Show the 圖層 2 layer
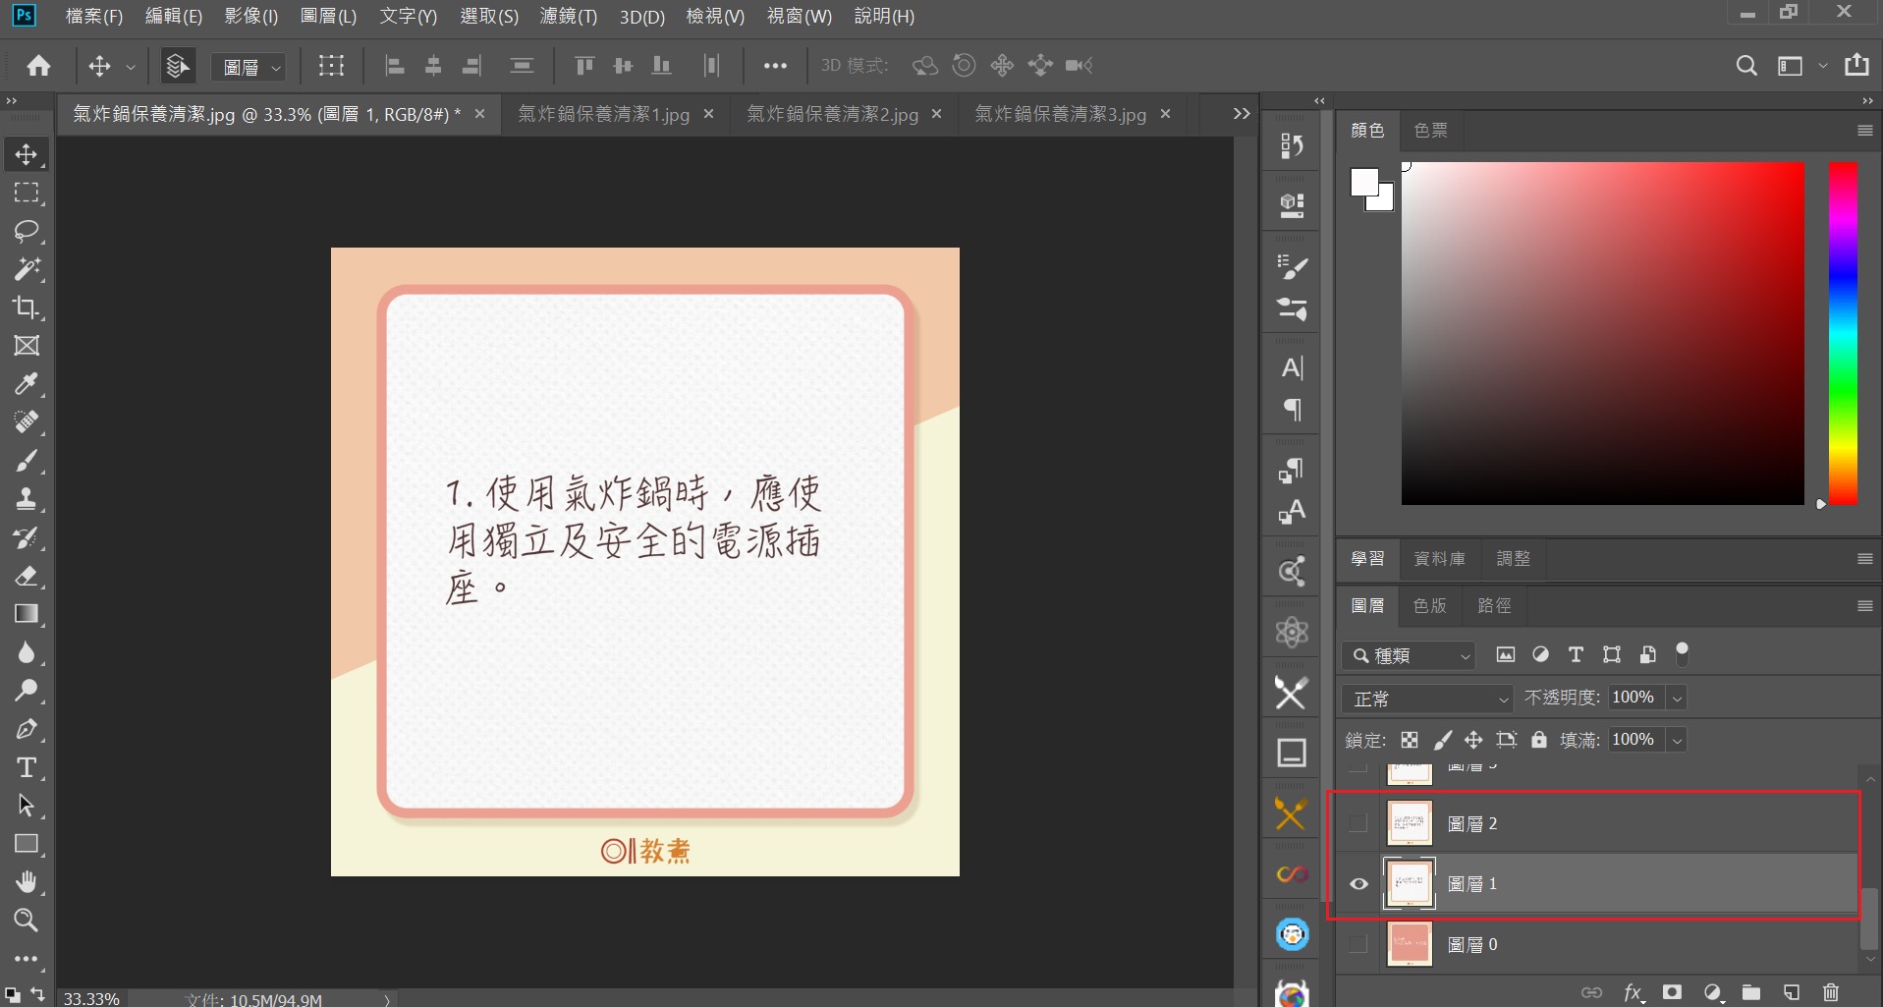 pyautogui.click(x=1357, y=822)
